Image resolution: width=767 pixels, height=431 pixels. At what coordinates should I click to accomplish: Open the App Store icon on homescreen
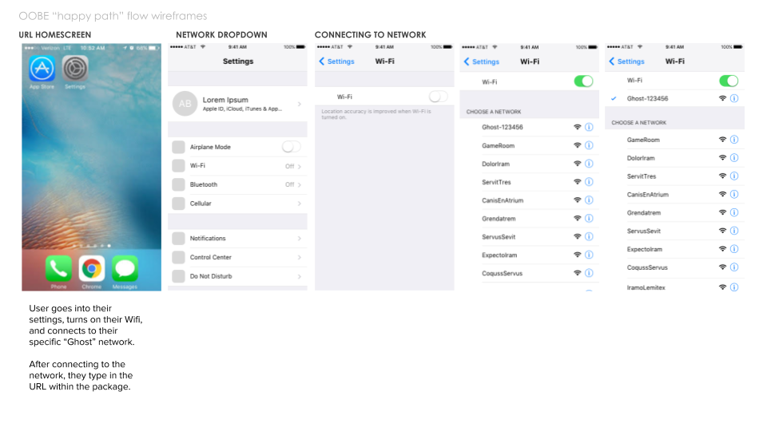[42, 69]
